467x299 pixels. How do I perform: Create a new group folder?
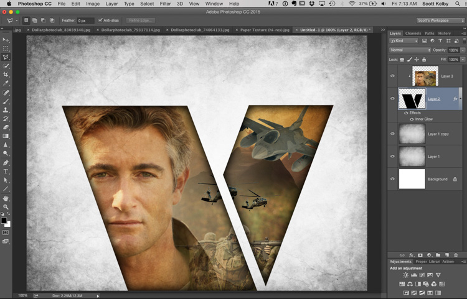(x=438, y=255)
